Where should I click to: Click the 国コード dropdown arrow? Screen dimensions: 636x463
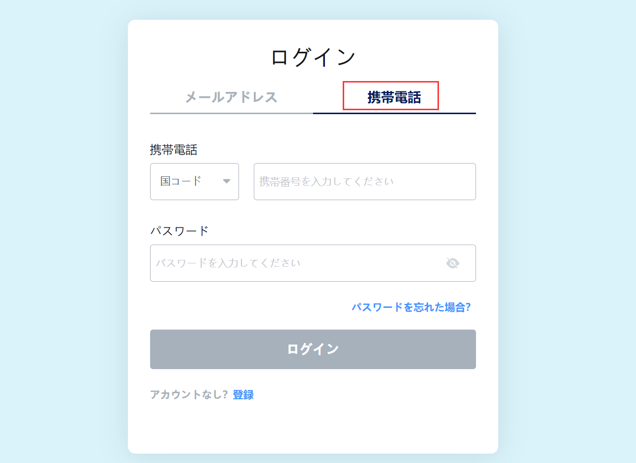point(227,181)
